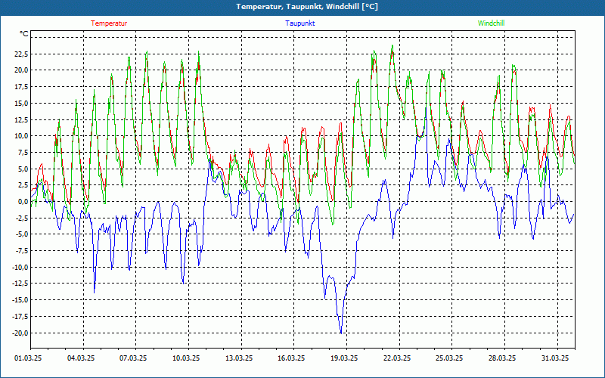
Task: Click the 07.03.25 date label
Action: [x=133, y=358]
